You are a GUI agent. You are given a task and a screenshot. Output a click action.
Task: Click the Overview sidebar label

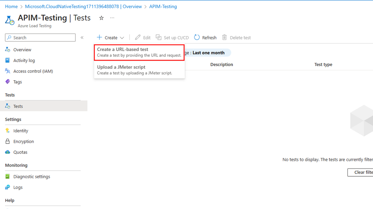click(x=22, y=50)
